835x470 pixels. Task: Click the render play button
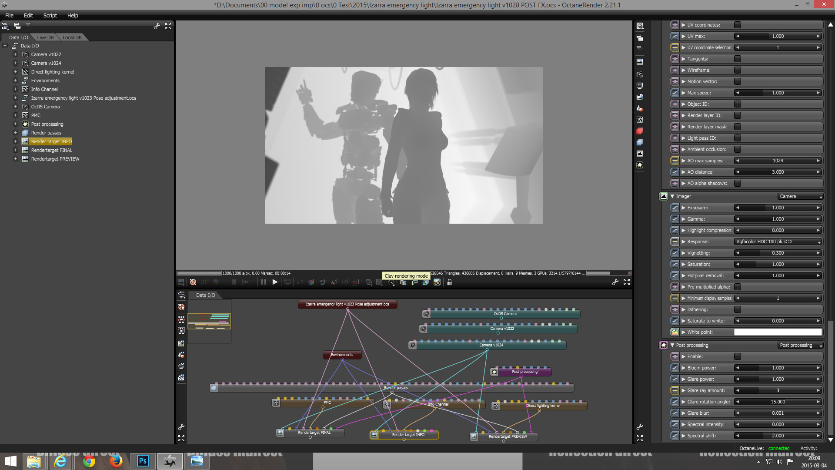(x=275, y=282)
